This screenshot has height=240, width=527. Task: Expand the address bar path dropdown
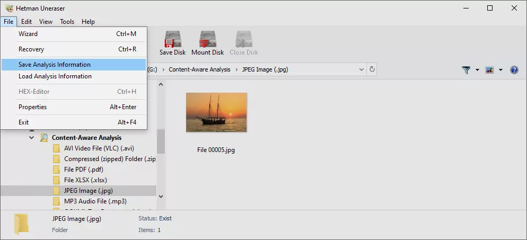pos(361,69)
